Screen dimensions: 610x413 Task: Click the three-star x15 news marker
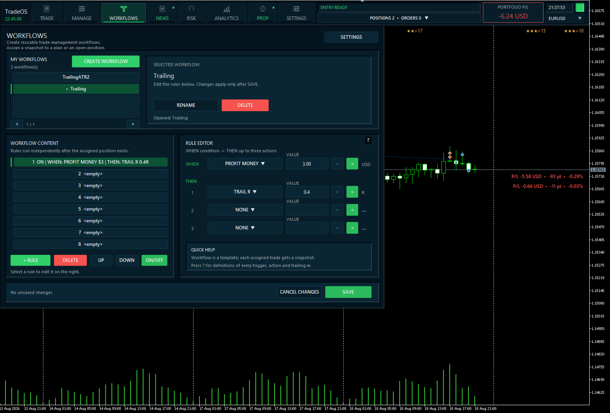click(536, 31)
